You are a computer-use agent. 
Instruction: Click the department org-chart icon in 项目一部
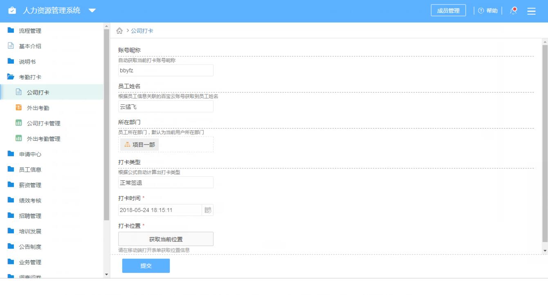coord(127,144)
